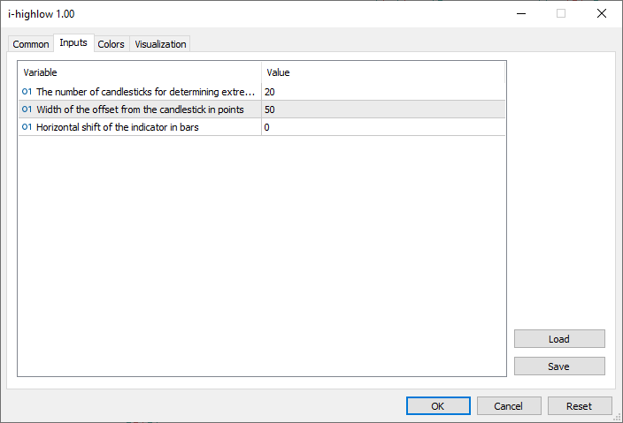Switch to the Common tab
Viewport: 623px width, 423px height.
pyautogui.click(x=31, y=44)
